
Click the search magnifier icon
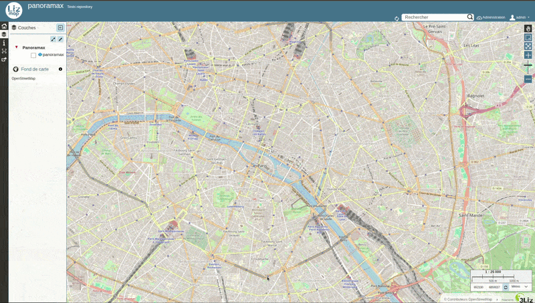point(470,17)
